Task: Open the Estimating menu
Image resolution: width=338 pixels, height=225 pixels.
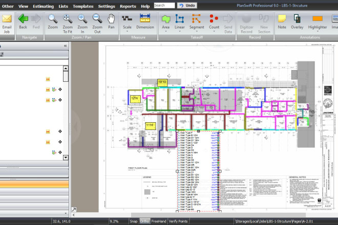Action: [43, 6]
